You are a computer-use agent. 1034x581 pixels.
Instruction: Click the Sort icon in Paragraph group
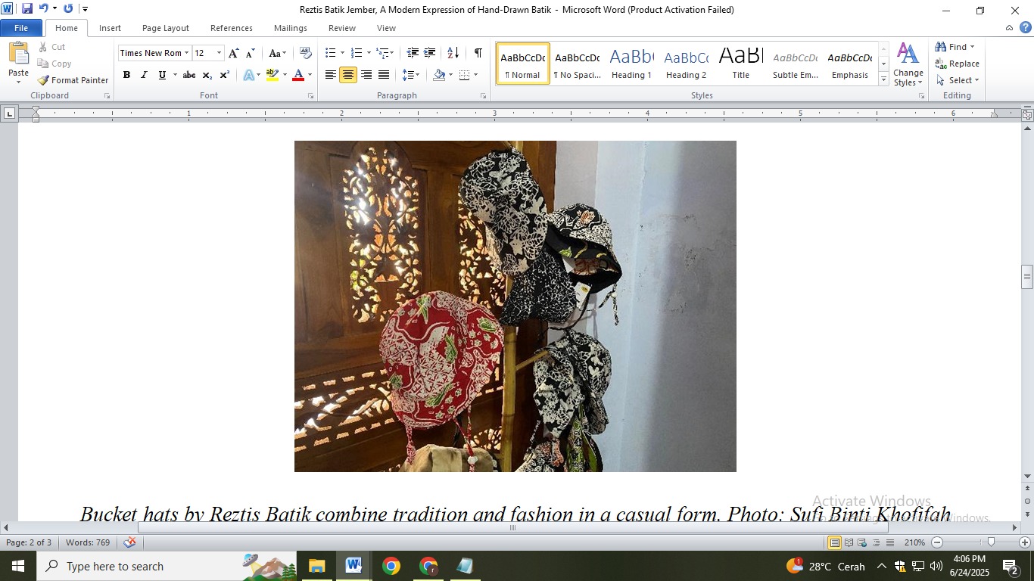click(x=453, y=54)
